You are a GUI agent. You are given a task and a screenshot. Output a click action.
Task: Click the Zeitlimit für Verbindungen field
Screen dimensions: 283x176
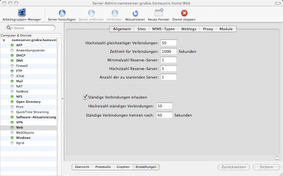pyautogui.click(x=168, y=51)
